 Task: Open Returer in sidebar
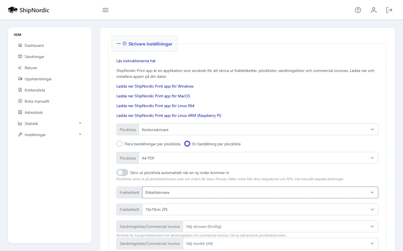tap(50, 68)
